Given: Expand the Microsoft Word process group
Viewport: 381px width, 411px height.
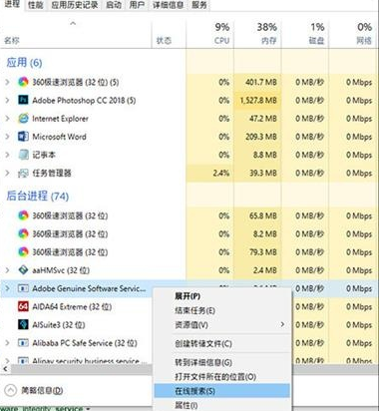Looking at the screenshot, I should point(7,137).
